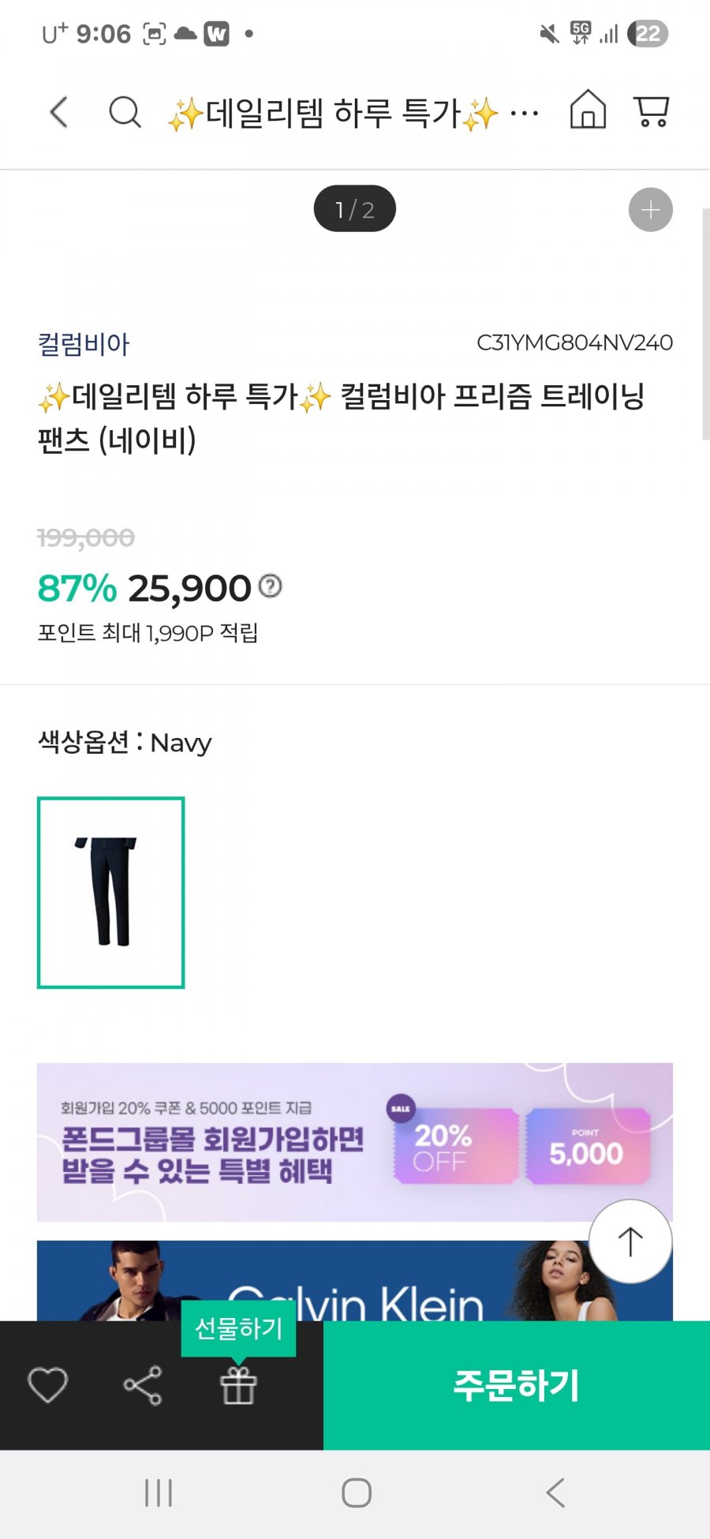
Task: Tap the 선물하기 tooltip label
Action: (238, 1328)
